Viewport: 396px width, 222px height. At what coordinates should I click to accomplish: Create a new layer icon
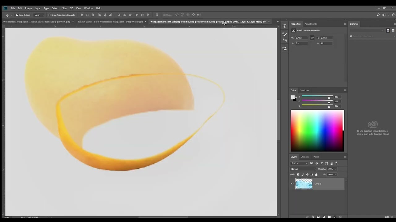point(335,217)
